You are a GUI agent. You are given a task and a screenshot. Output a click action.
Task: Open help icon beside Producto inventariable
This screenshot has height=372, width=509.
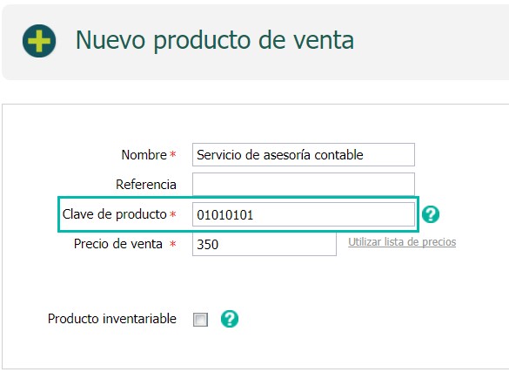tap(230, 319)
